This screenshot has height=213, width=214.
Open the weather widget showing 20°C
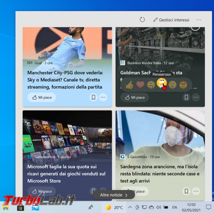[114, 207]
